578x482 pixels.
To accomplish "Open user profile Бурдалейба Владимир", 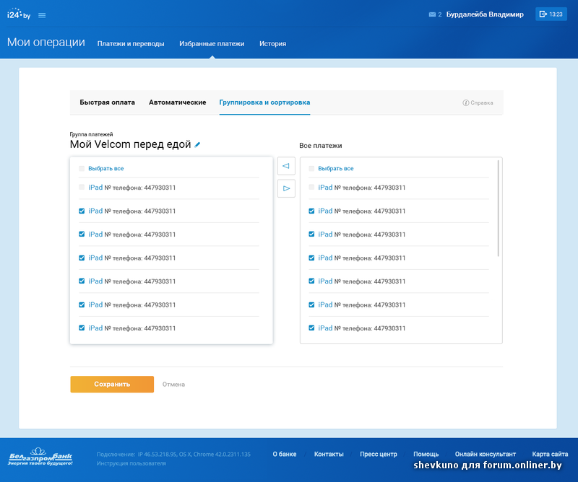I will [x=485, y=14].
